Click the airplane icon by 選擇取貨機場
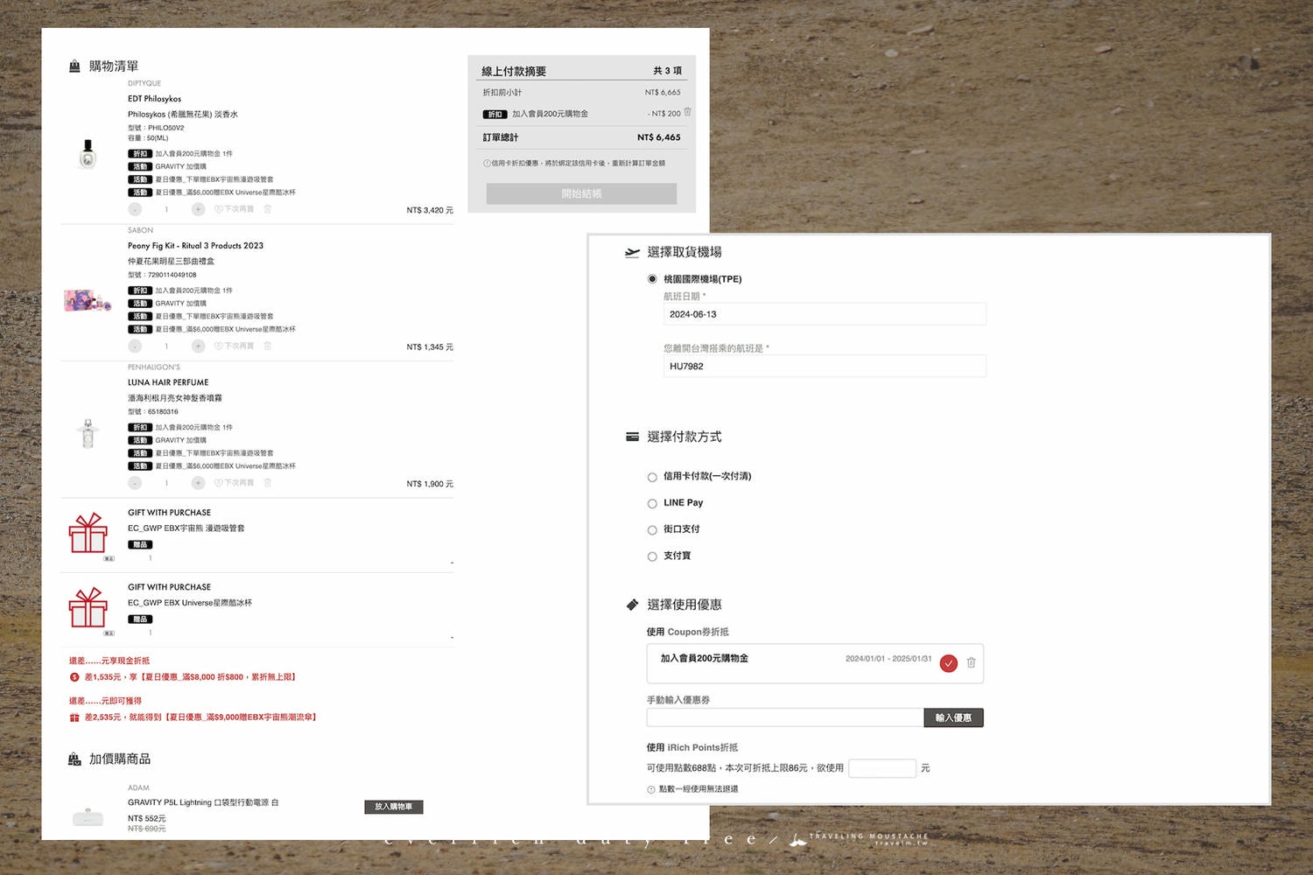 coord(632,253)
